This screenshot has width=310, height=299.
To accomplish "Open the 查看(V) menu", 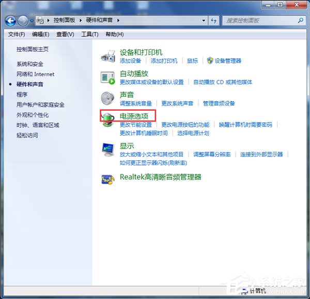I will click(x=65, y=35).
